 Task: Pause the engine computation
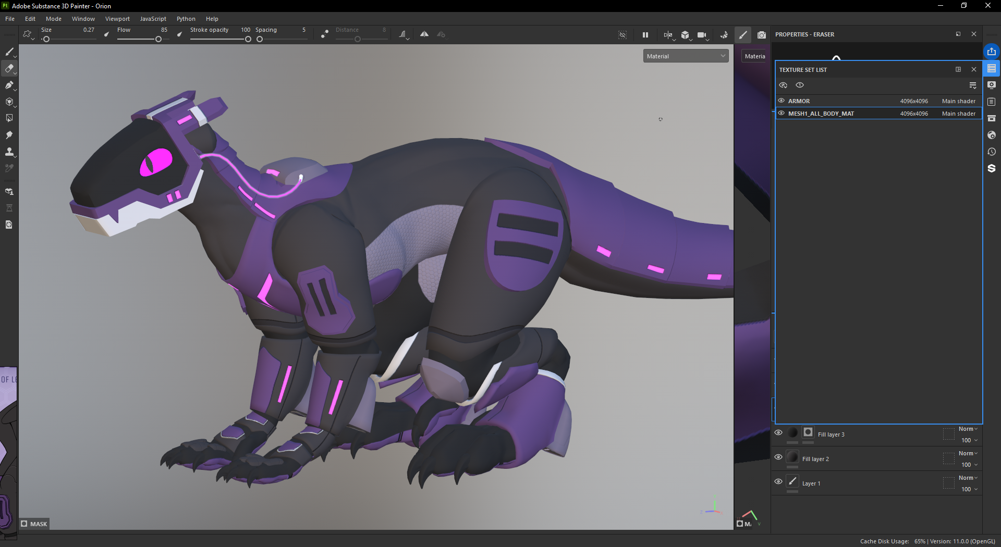pyautogui.click(x=645, y=35)
